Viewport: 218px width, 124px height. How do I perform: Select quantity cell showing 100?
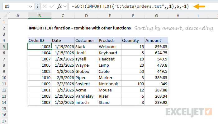tap(133, 84)
